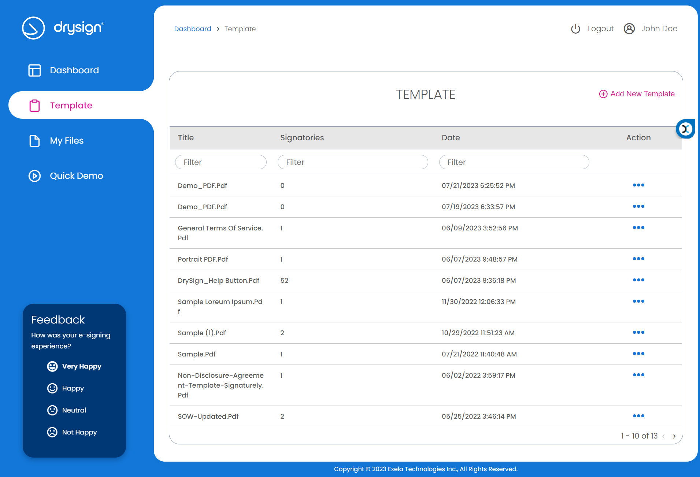Click Add New Template
The image size is (700, 477).
coord(637,94)
